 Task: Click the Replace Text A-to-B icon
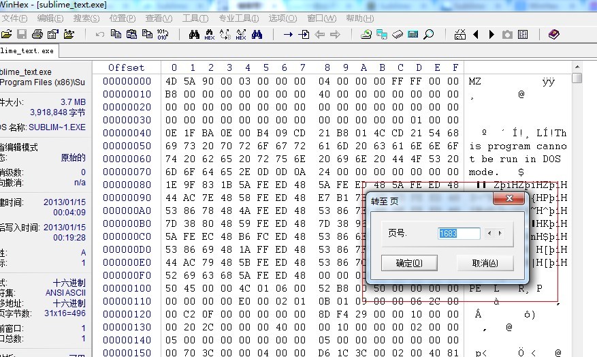tap(225, 35)
